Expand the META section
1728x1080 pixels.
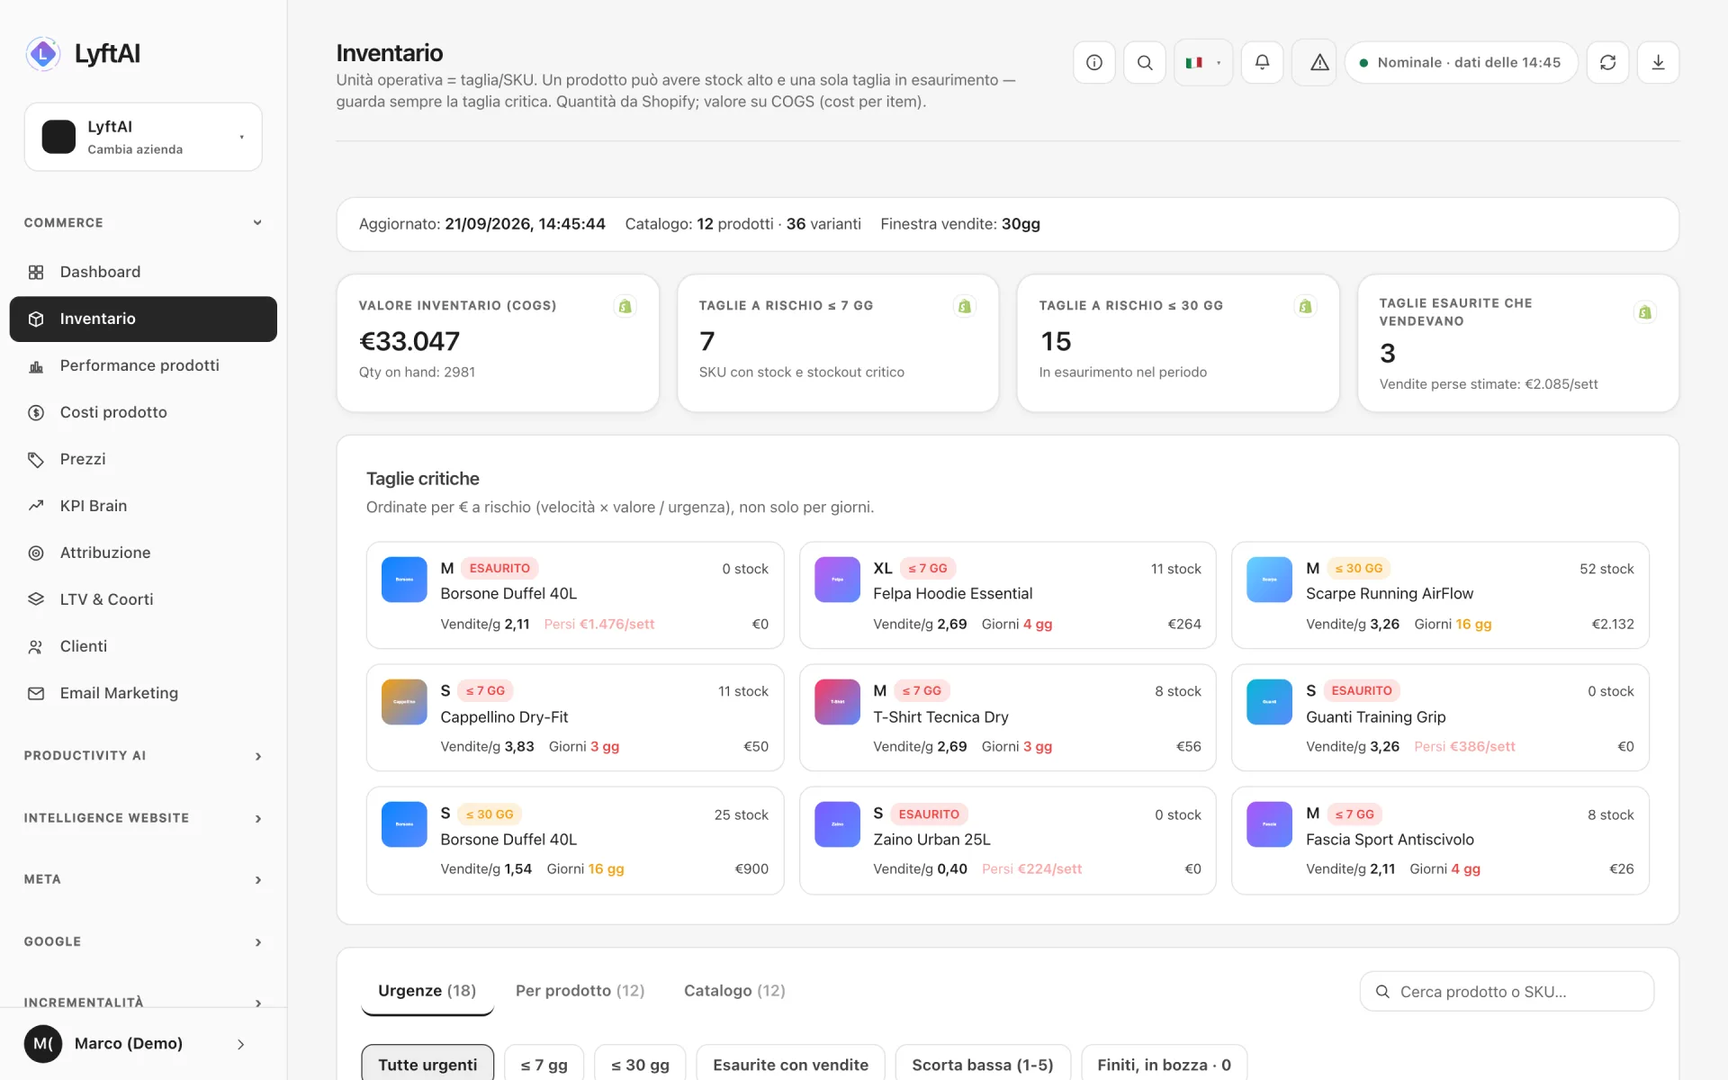143,879
